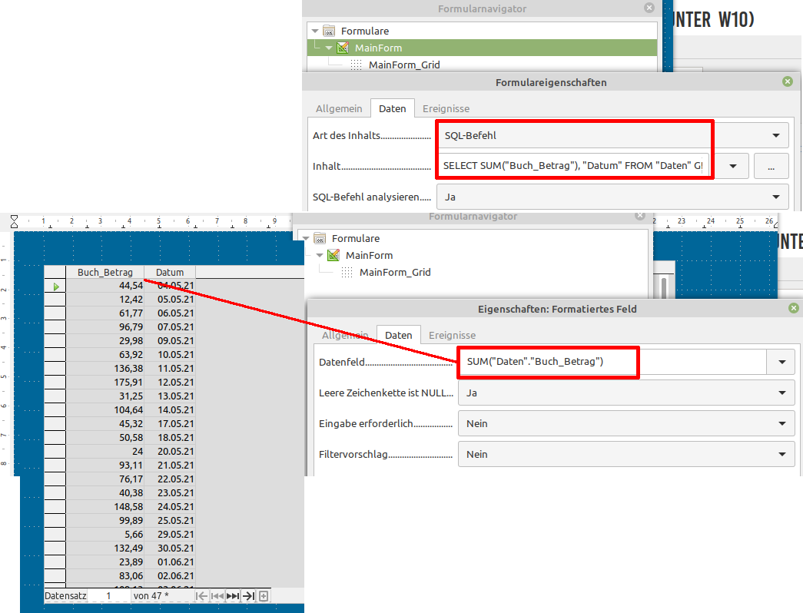Image resolution: width=803 pixels, height=613 pixels.
Task: Open Ereignisse tab in Formatiertes Feld properties
Action: [x=452, y=335]
